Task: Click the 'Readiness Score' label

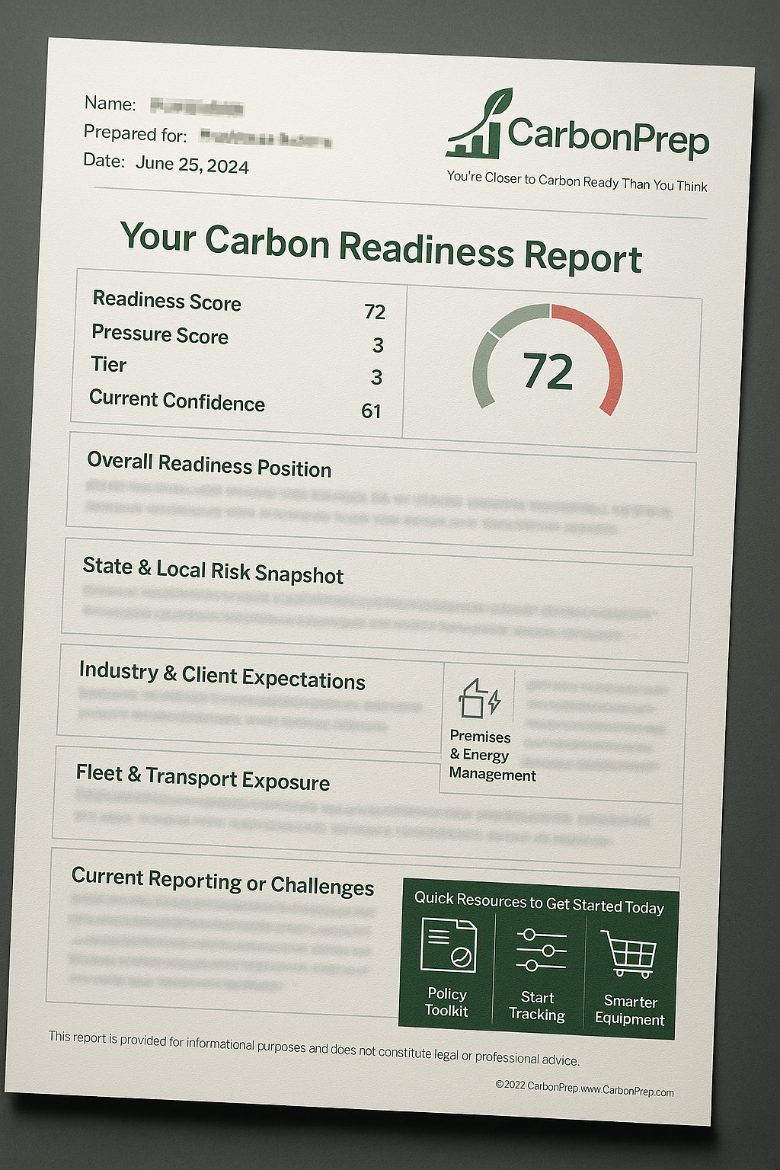Action: (167, 301)
